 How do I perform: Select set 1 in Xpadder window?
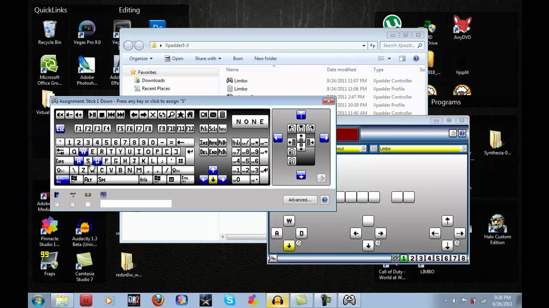[x=404, y=258]
